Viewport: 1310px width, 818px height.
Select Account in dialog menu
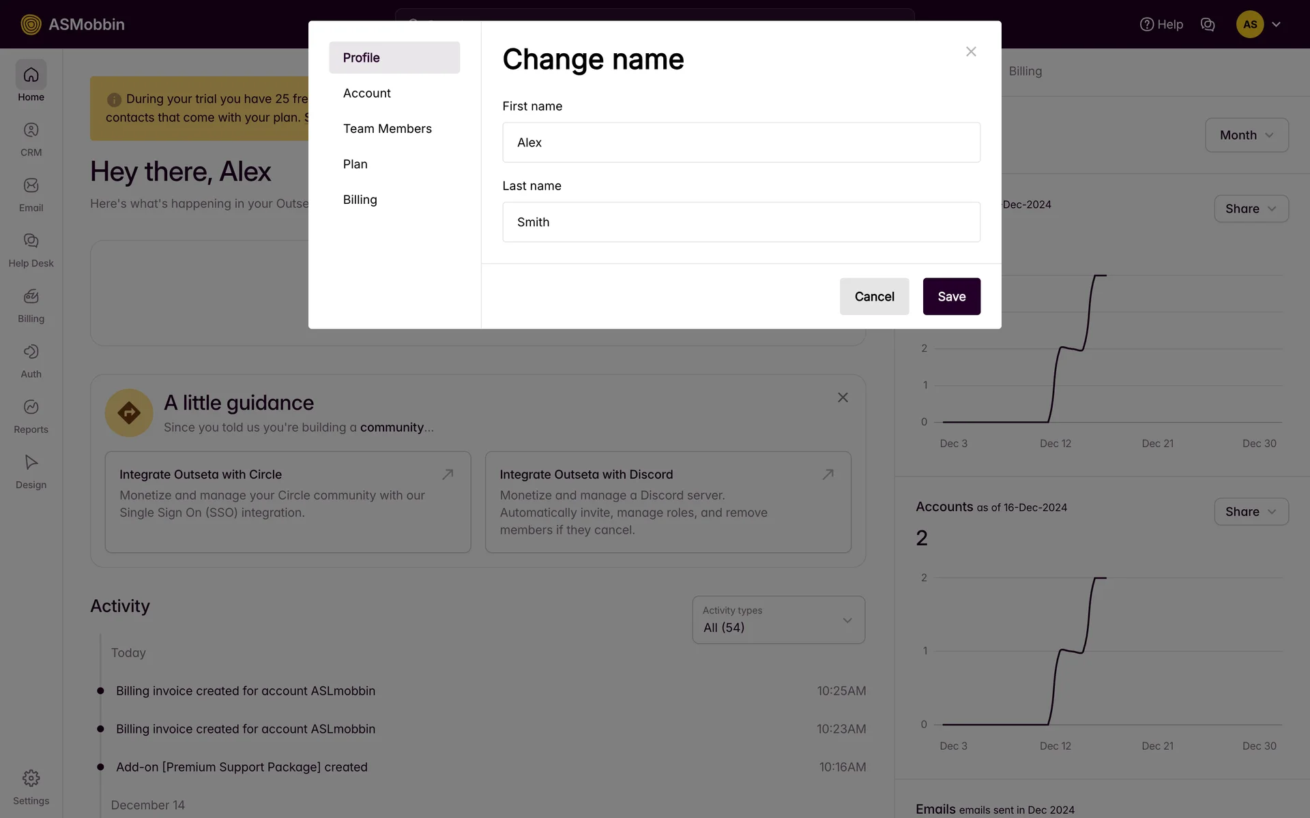[x=366, y=93]
